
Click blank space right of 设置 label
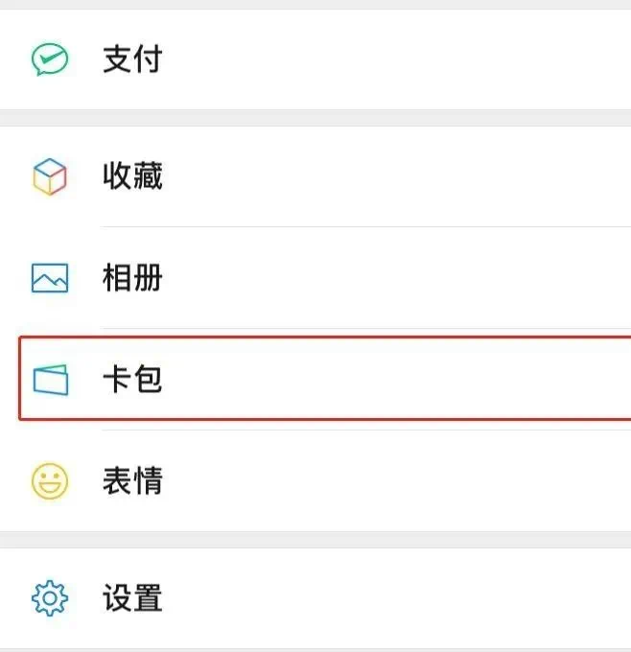(x=403, y=599)
